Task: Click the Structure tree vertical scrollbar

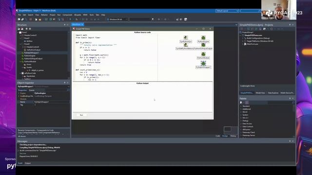Action: pyautogui.click(x=69, y=55)
